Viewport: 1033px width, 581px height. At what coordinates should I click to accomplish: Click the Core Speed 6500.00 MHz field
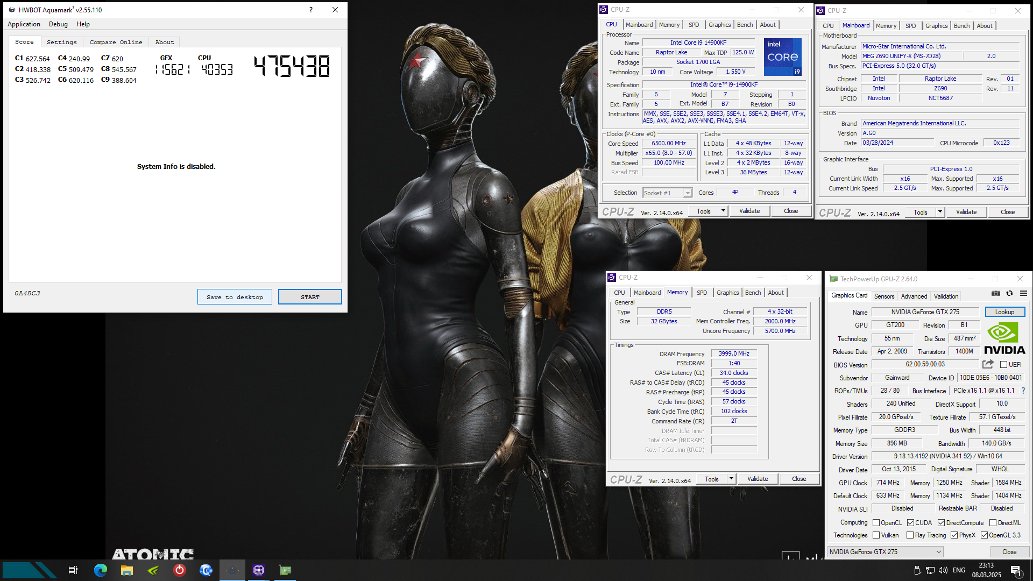click(x=669, y=144)
